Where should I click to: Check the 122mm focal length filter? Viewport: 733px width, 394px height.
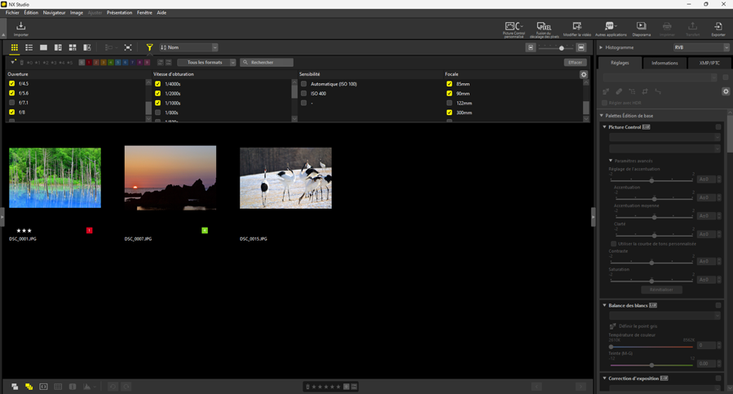pos(449,104)
